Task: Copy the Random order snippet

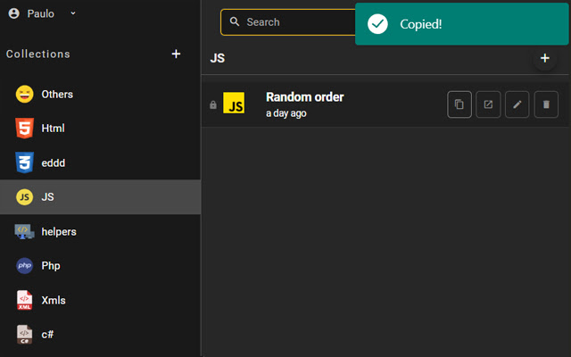Action: click(x=459, y=104)
